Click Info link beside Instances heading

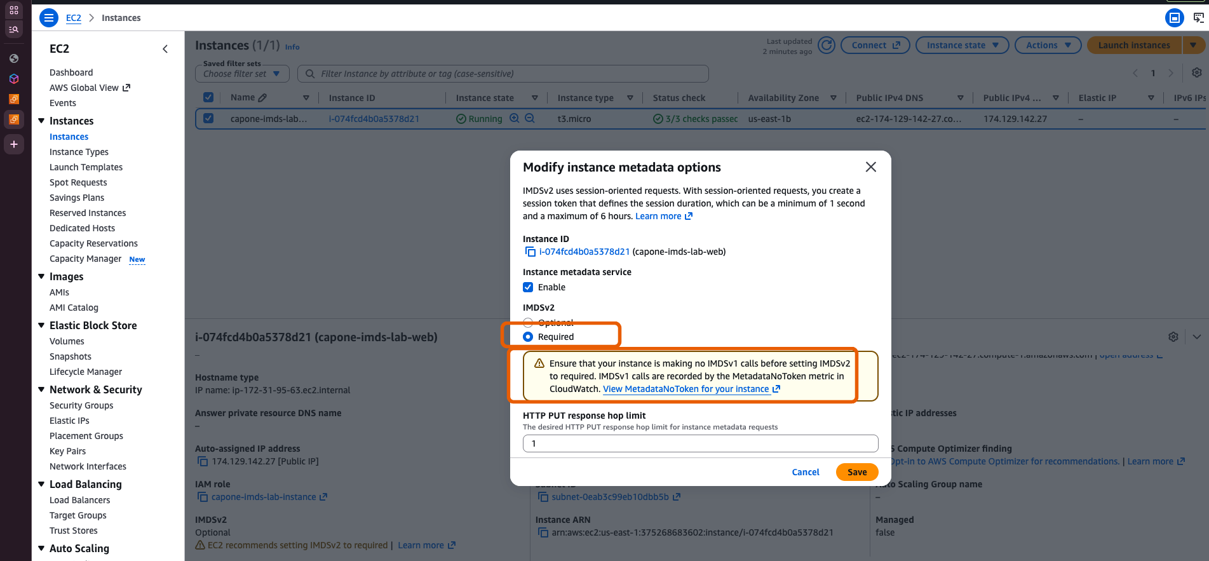point(292,47)
